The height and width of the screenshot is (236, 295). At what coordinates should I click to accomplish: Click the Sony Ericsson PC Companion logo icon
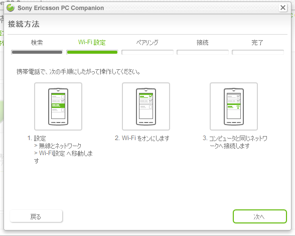coord(11,8)
